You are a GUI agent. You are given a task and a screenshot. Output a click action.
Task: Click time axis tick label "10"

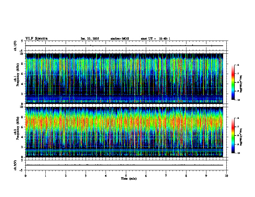tap(226, 176)
